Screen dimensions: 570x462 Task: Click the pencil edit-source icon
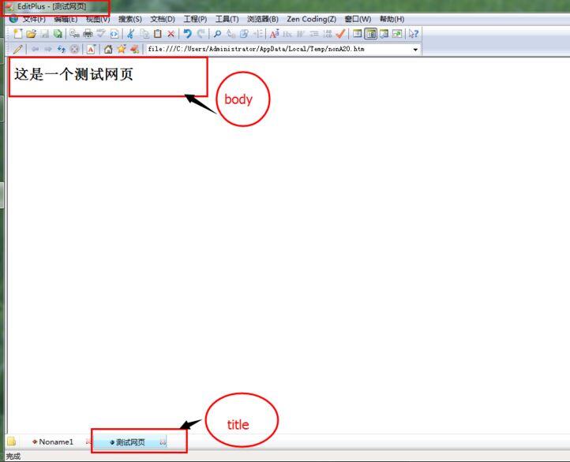(18, 49)
